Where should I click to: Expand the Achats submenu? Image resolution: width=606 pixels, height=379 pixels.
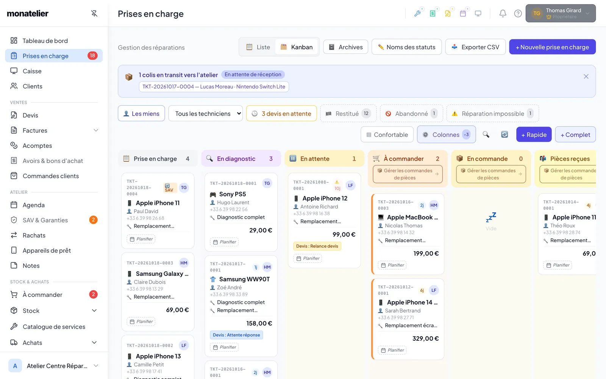pos(94,343)
